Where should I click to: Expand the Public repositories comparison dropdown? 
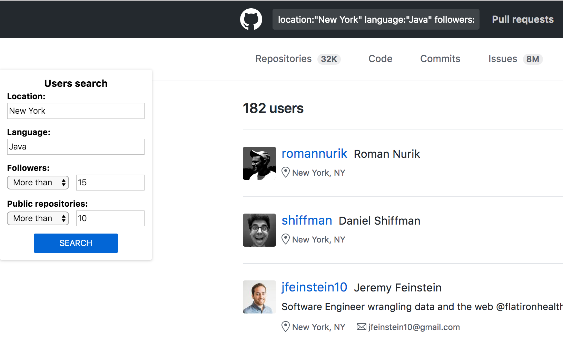[x=38, y=218]
